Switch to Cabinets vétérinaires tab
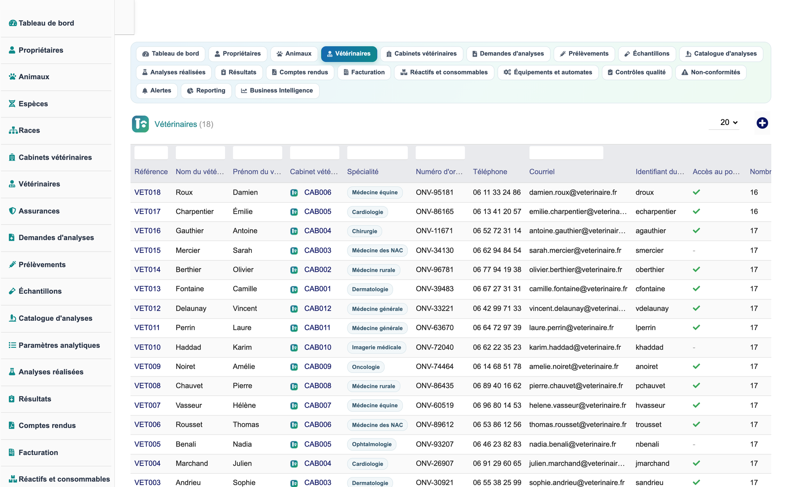Image resolution: width=788 pixels, height=487 pixels. point(422,54)
